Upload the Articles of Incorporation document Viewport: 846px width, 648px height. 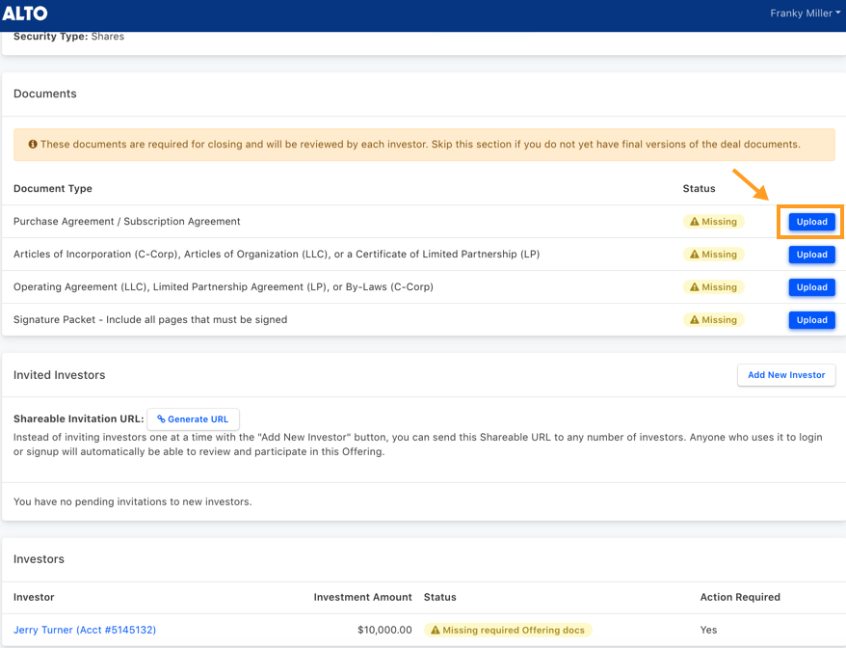coord(811,255)
